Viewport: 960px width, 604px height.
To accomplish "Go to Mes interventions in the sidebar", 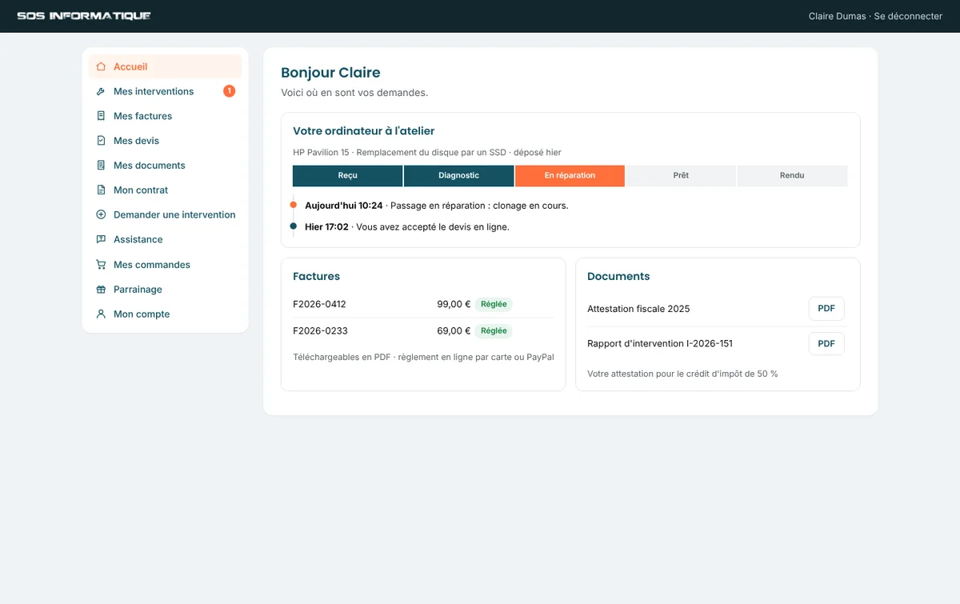I will [166, 91].
